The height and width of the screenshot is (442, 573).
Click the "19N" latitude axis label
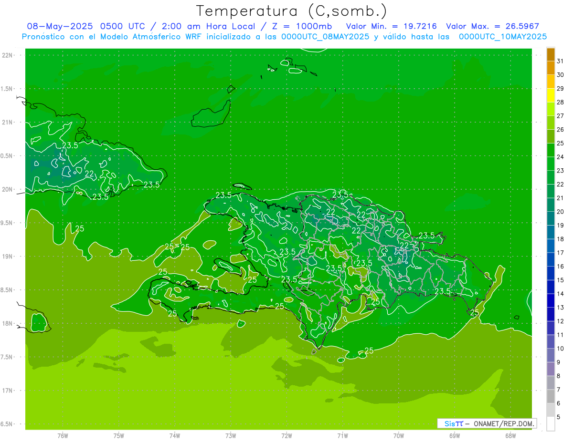point(8,257)
